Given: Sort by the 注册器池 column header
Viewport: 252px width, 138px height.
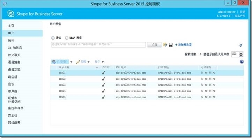Looking at the screenshot, I should click(x=163, y=67).
